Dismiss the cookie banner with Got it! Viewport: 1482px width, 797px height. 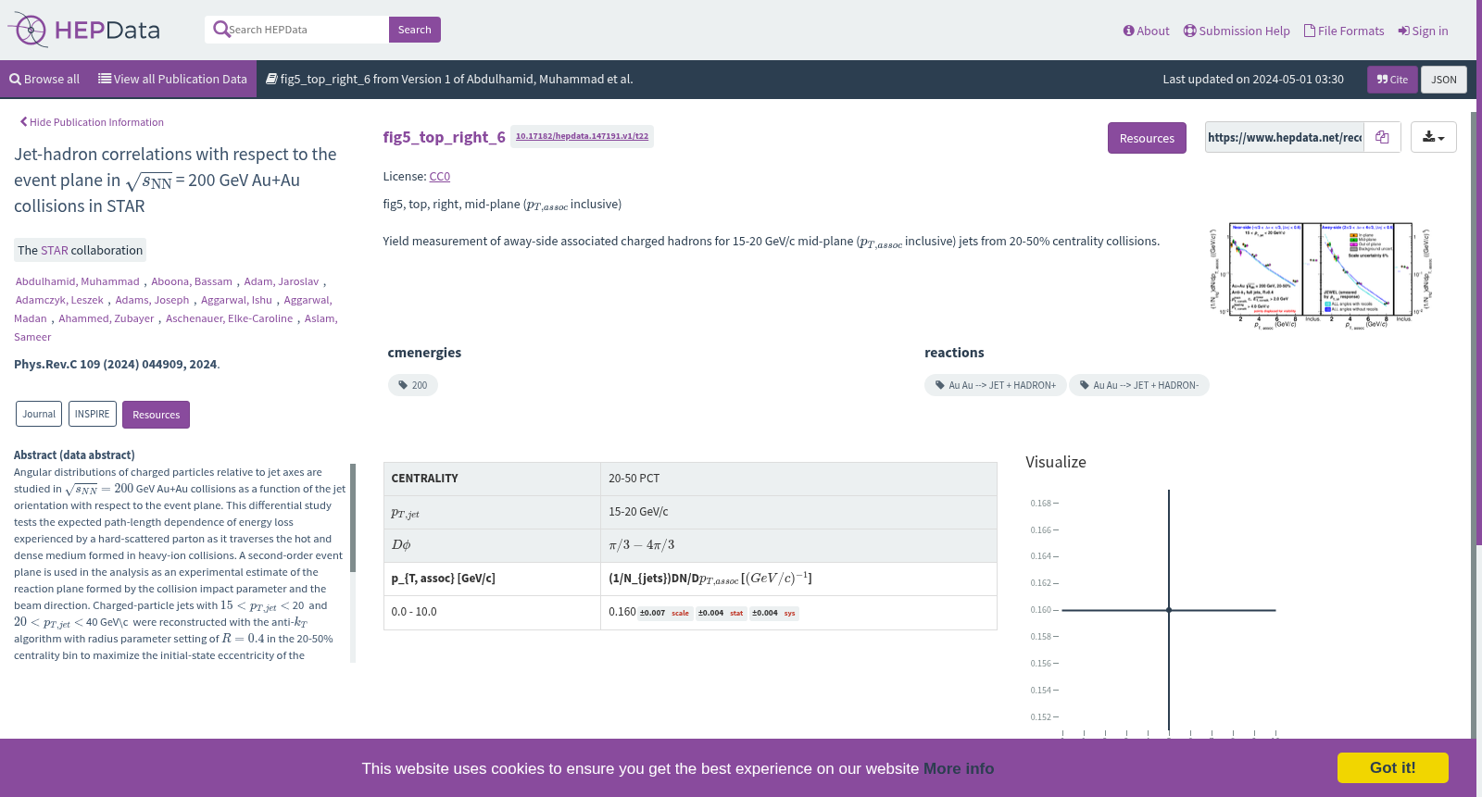[1392, 767]
